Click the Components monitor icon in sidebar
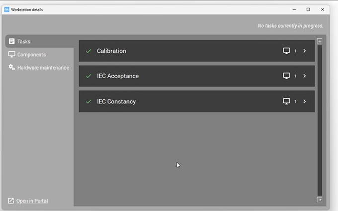Viewport: 338px width, 211px height. point(12,54)
